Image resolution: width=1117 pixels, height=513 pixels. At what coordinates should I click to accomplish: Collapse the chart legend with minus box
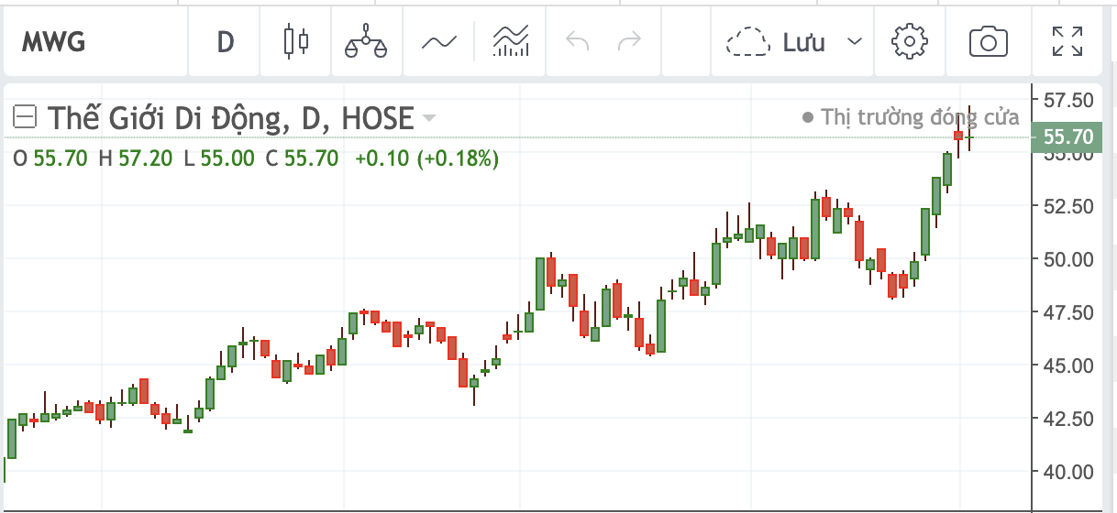point(26,117)
